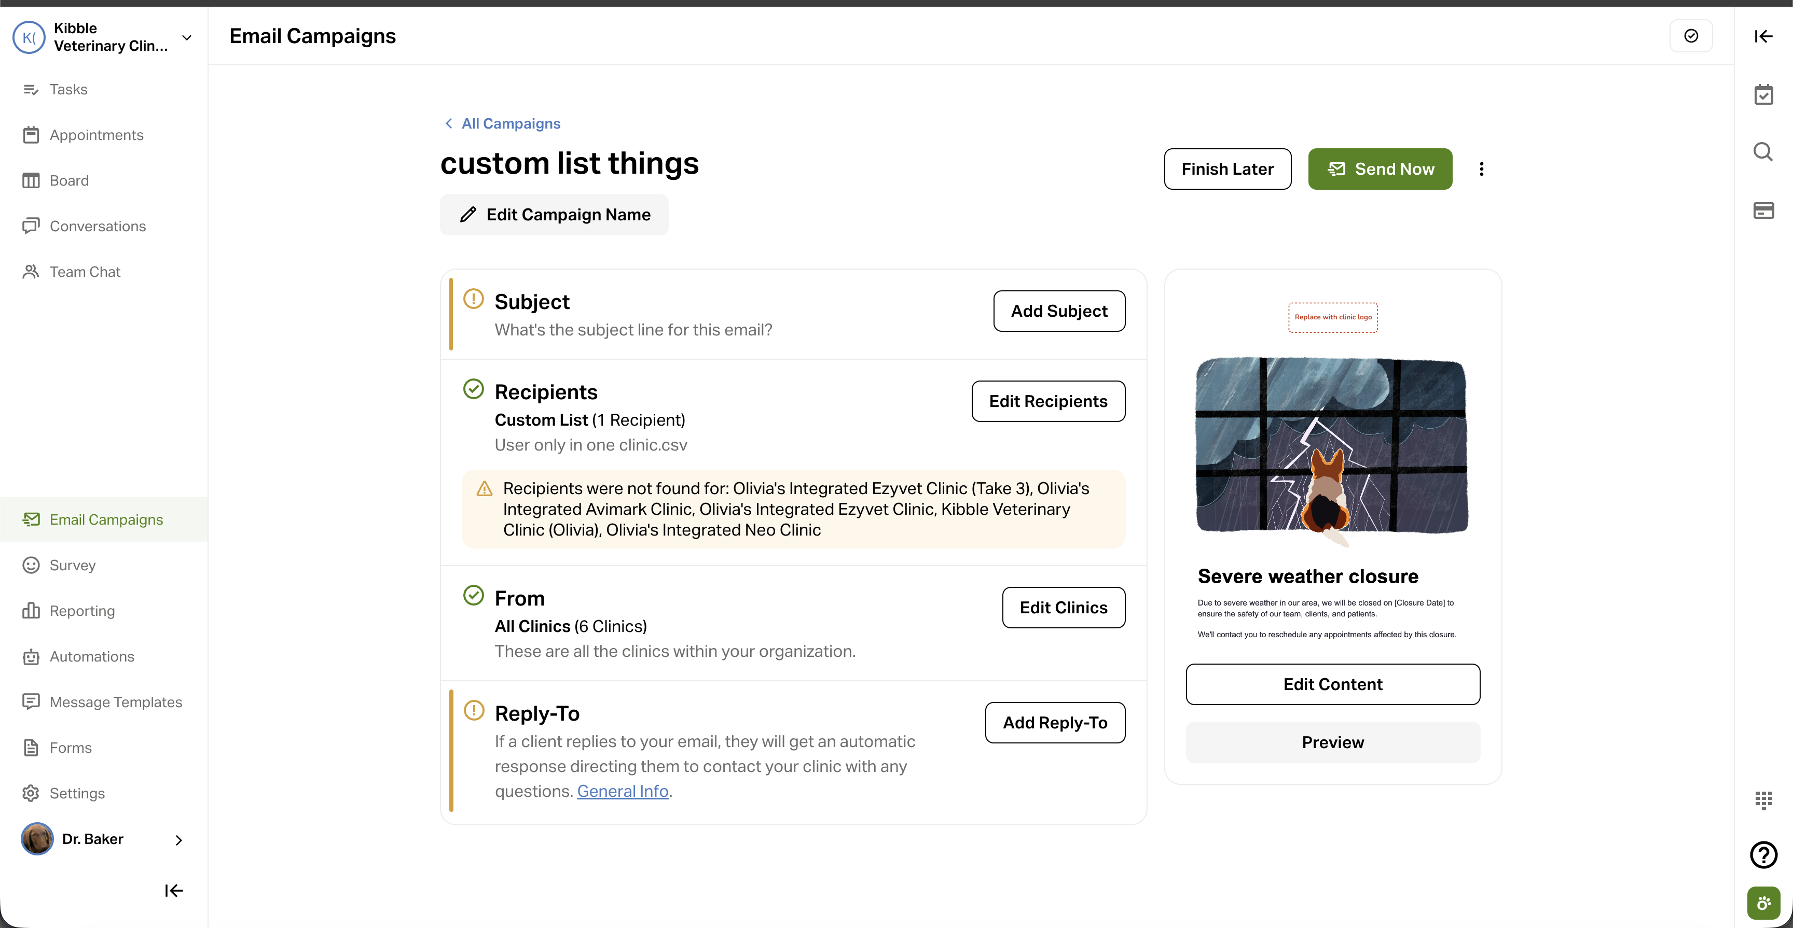Open the three-dot campaign options menu
The image size is (1793, 928).
pyautogui.click(x=1481, y=169)
